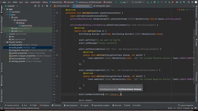
Task: Click Expand All in Project panel
Action: (x=39, y=6)
